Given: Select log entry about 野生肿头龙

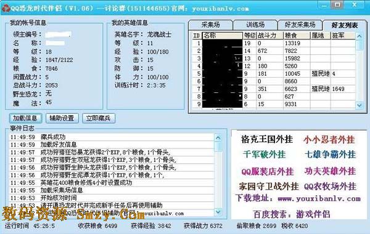Looking at the screenshot, I should 112,167.
